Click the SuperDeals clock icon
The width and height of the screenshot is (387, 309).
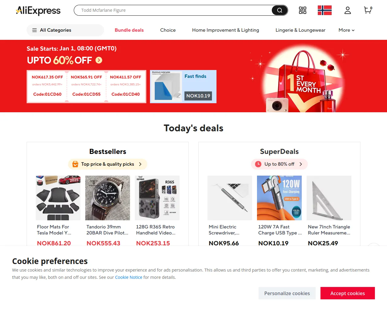[x=258, y=164]
